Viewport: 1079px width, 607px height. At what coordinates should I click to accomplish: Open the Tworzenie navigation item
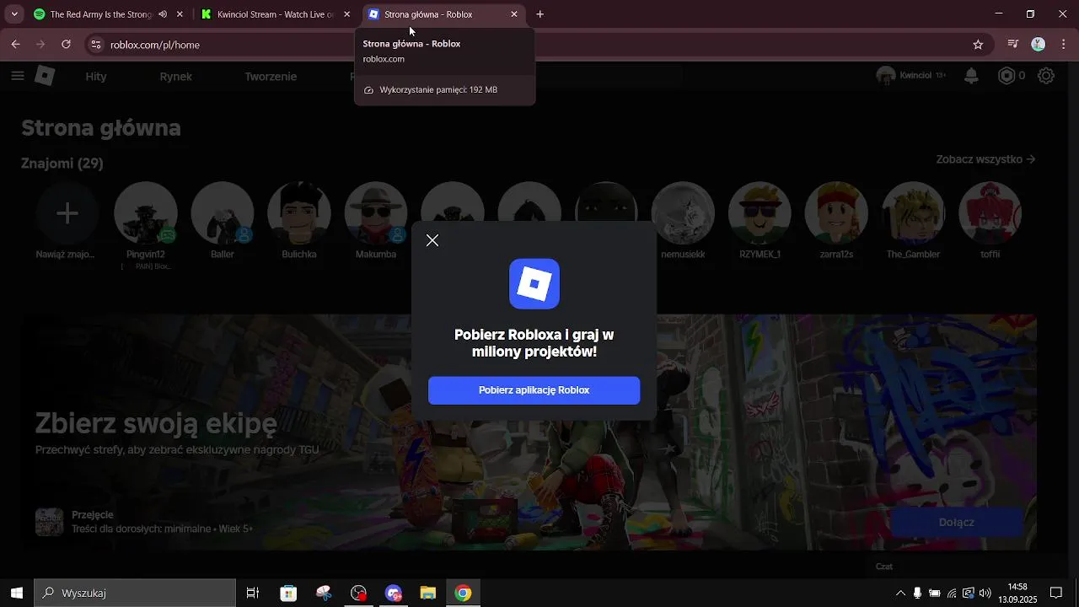271,77
